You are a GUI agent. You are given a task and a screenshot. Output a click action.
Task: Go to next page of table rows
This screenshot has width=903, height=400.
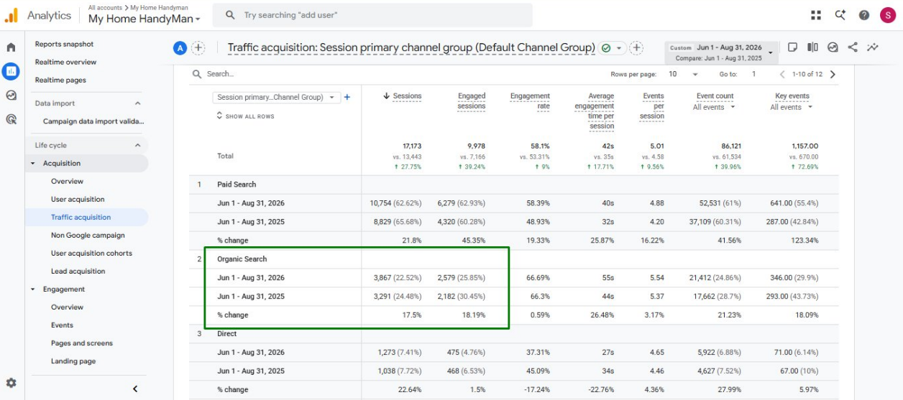click(833, 74)
